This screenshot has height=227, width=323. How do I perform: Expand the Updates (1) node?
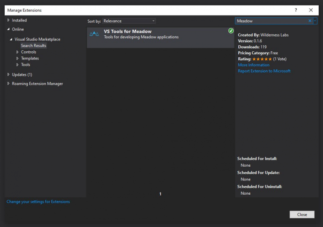coord(8,75)
